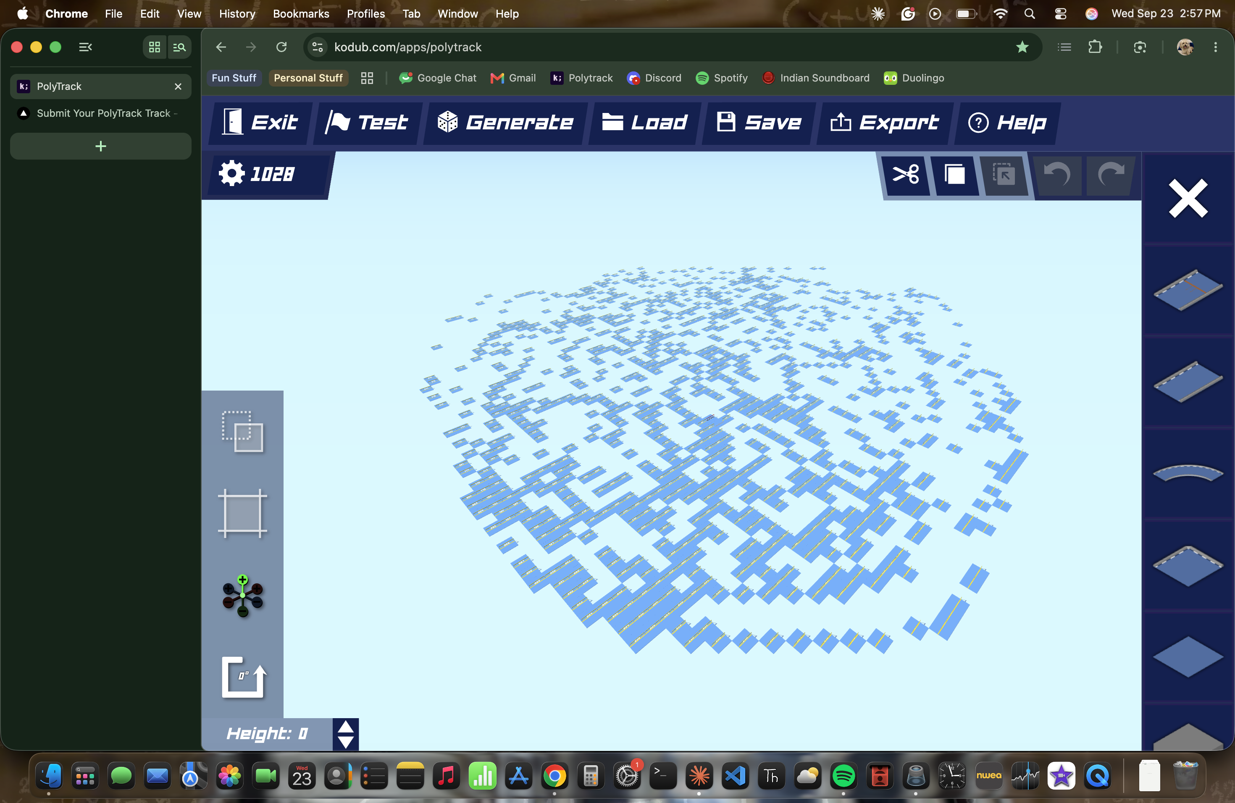Image resolution: width=1235 pixels, height=803 pixels.
Task: Switch to Submit Your PolyTrack Track tab
Action: tap(101, 113)
